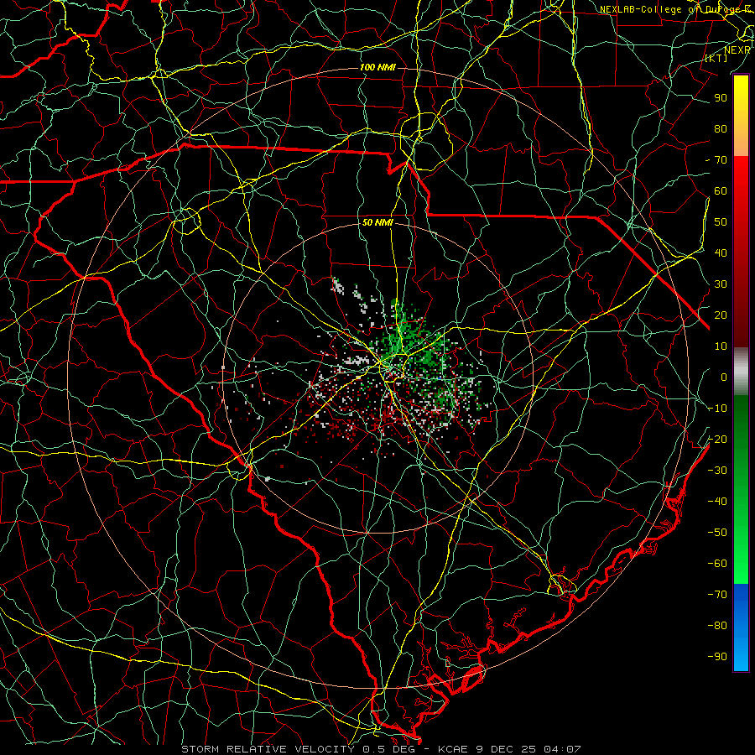The width and height of the screenshot is (755, 755).
Task: Select the positive 40 knot scale label
Action: (721, 253)
